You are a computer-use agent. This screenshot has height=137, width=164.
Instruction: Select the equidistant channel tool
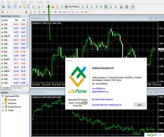point(26,12)
